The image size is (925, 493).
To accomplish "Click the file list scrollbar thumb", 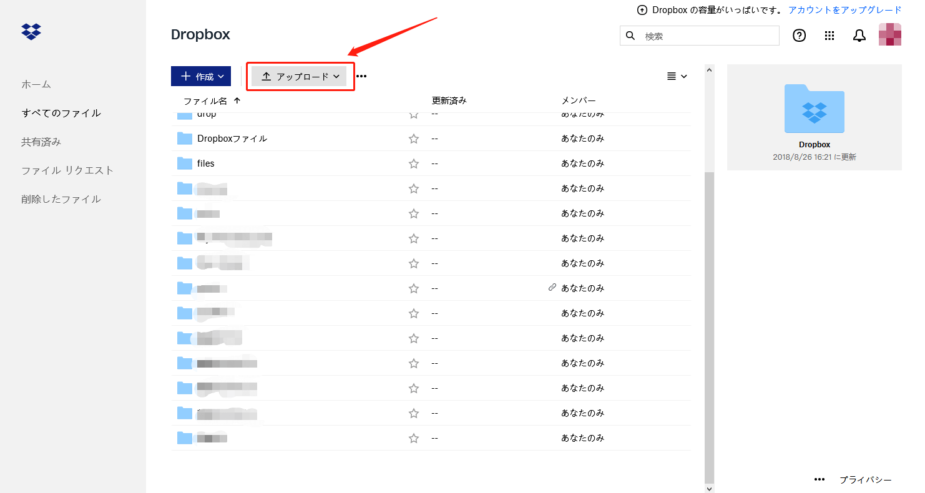I will [x=709, y=327].
